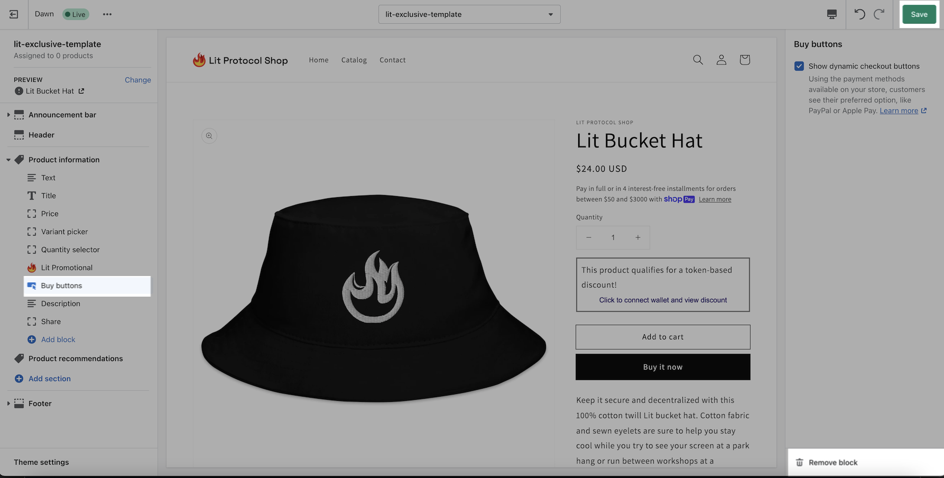
Task: Click Add section link
Action: click(x=50, y=379)
